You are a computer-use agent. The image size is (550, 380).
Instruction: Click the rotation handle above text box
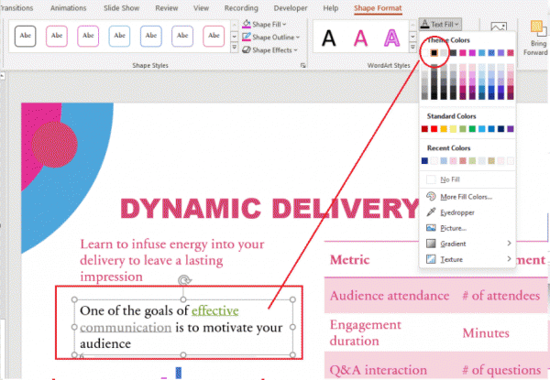click(184, 281)
